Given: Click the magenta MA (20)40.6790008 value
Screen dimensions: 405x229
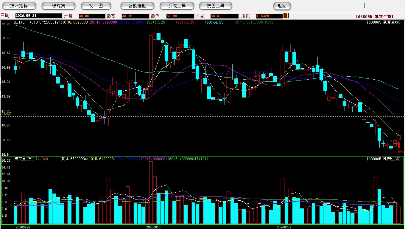Looking at the screenshot, I should coord(102,22).
